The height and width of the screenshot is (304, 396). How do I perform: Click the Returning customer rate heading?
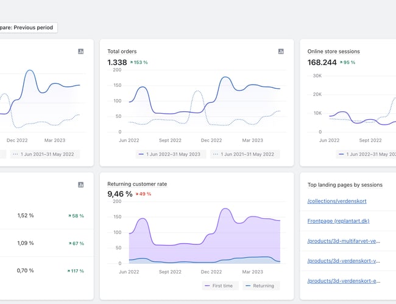click(137, 184)
